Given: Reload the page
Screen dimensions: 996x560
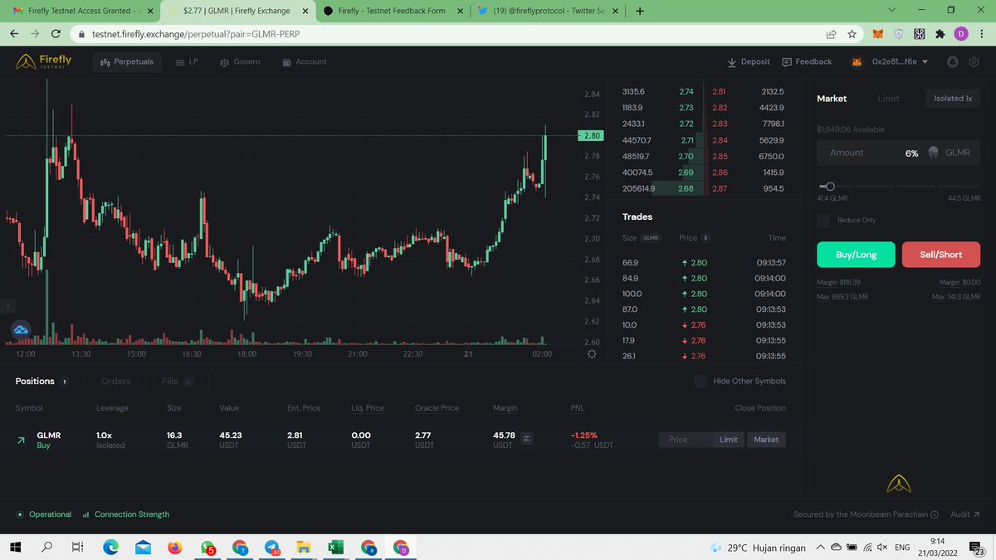Looking at the screenshot, I should coord(56,34).
